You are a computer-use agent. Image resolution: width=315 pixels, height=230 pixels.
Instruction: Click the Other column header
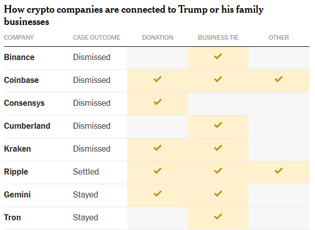(278, 38)
